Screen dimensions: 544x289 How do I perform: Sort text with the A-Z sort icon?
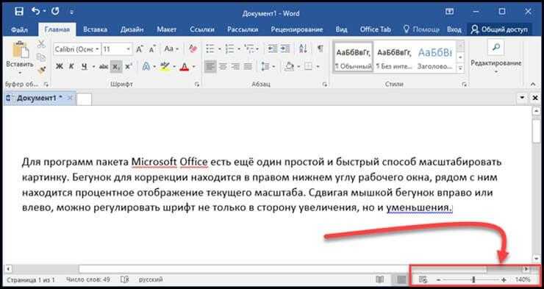303,49
